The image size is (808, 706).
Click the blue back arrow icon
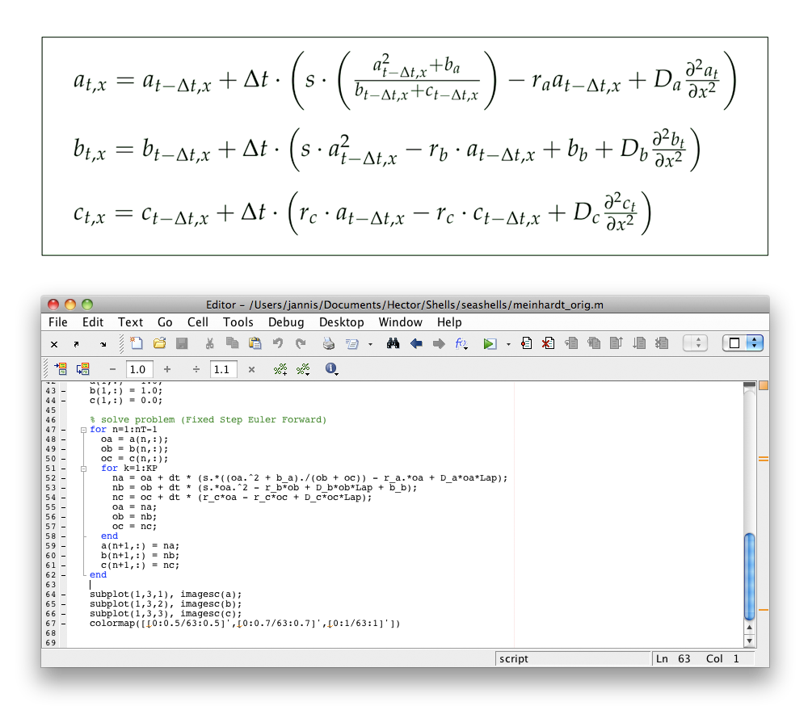417,343
